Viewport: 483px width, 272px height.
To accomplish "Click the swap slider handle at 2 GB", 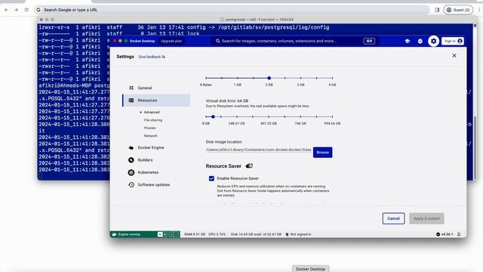I will [269, 78].
